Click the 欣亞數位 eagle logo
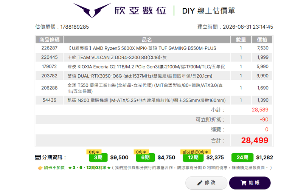Screen dimensions: 295x196 92,10
